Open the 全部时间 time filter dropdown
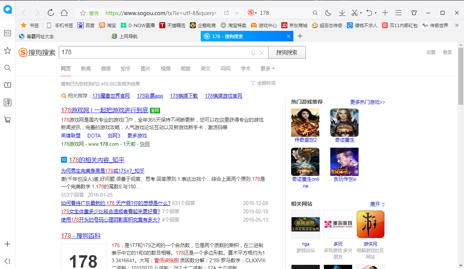464x269 pixels. [263, 83]
